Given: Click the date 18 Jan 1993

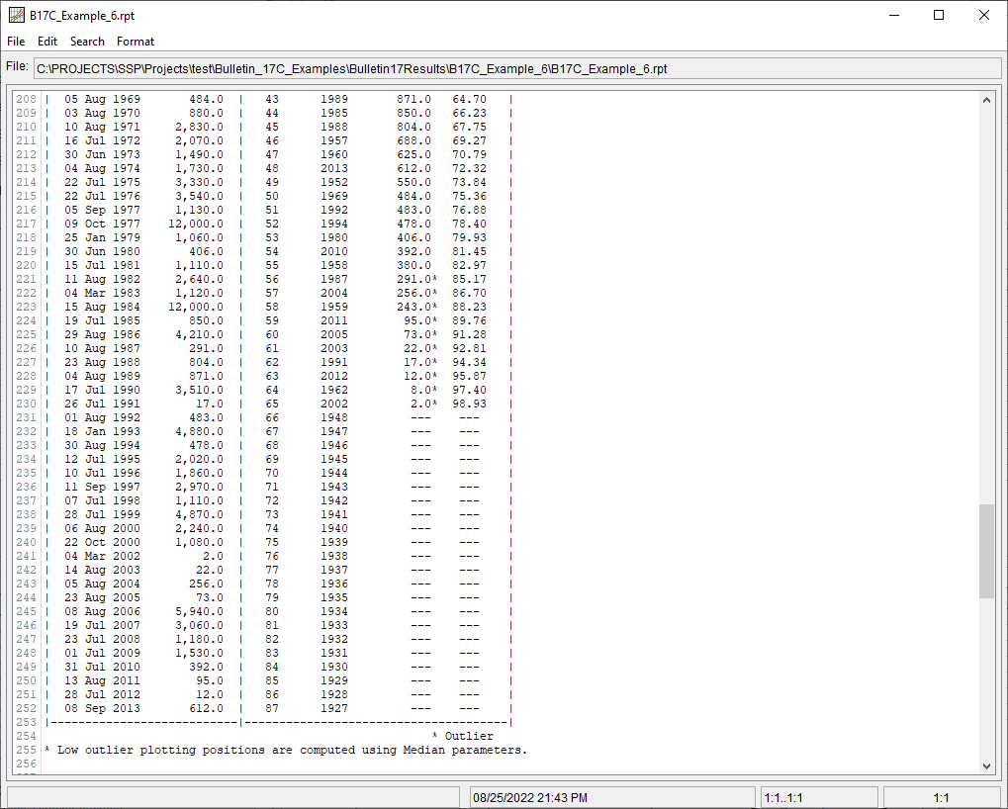Looking at the screenshot, I should pyautogui.click(x=102, y=431).
